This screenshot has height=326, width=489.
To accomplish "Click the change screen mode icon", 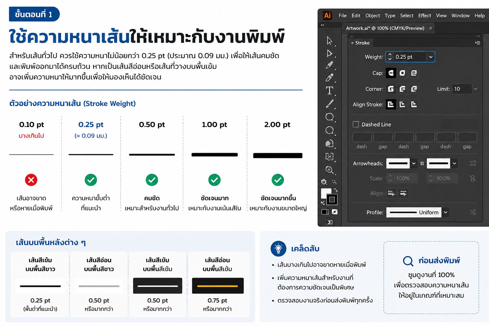I will pos(330,222).
